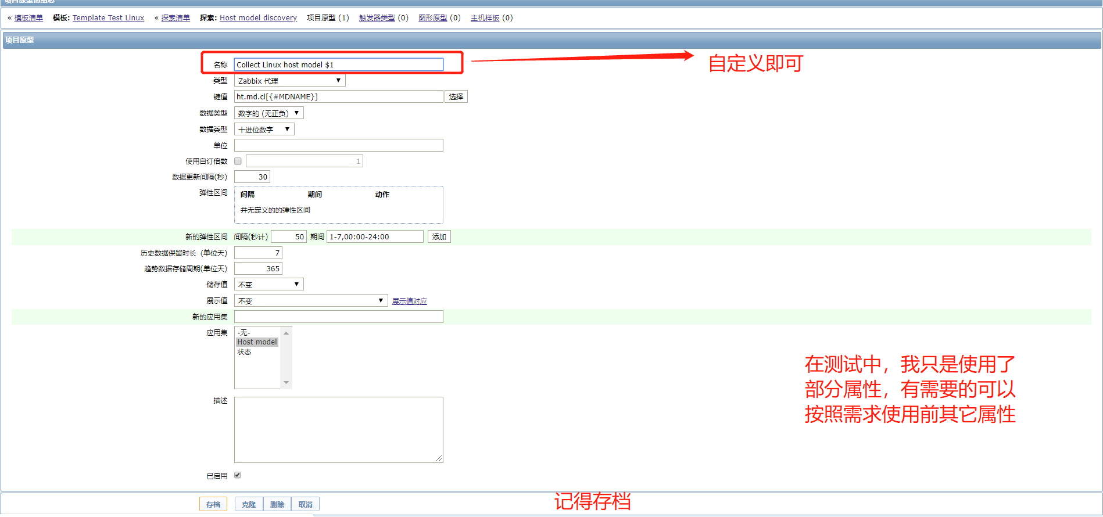
Task: Click the 名称 name input field
Action: [x=339, y=64]
